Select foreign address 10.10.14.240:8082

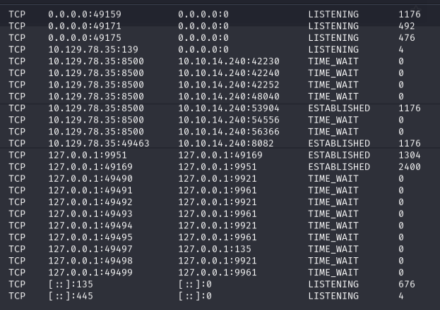[215, 144]
